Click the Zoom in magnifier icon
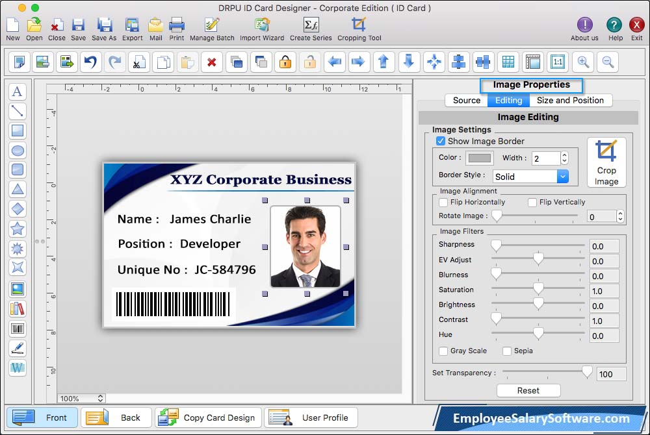650x435 pixels. [x=583, y=62]
